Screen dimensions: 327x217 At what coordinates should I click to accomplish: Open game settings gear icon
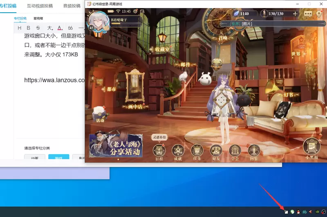pyautogui.click(x=135, y=11)
